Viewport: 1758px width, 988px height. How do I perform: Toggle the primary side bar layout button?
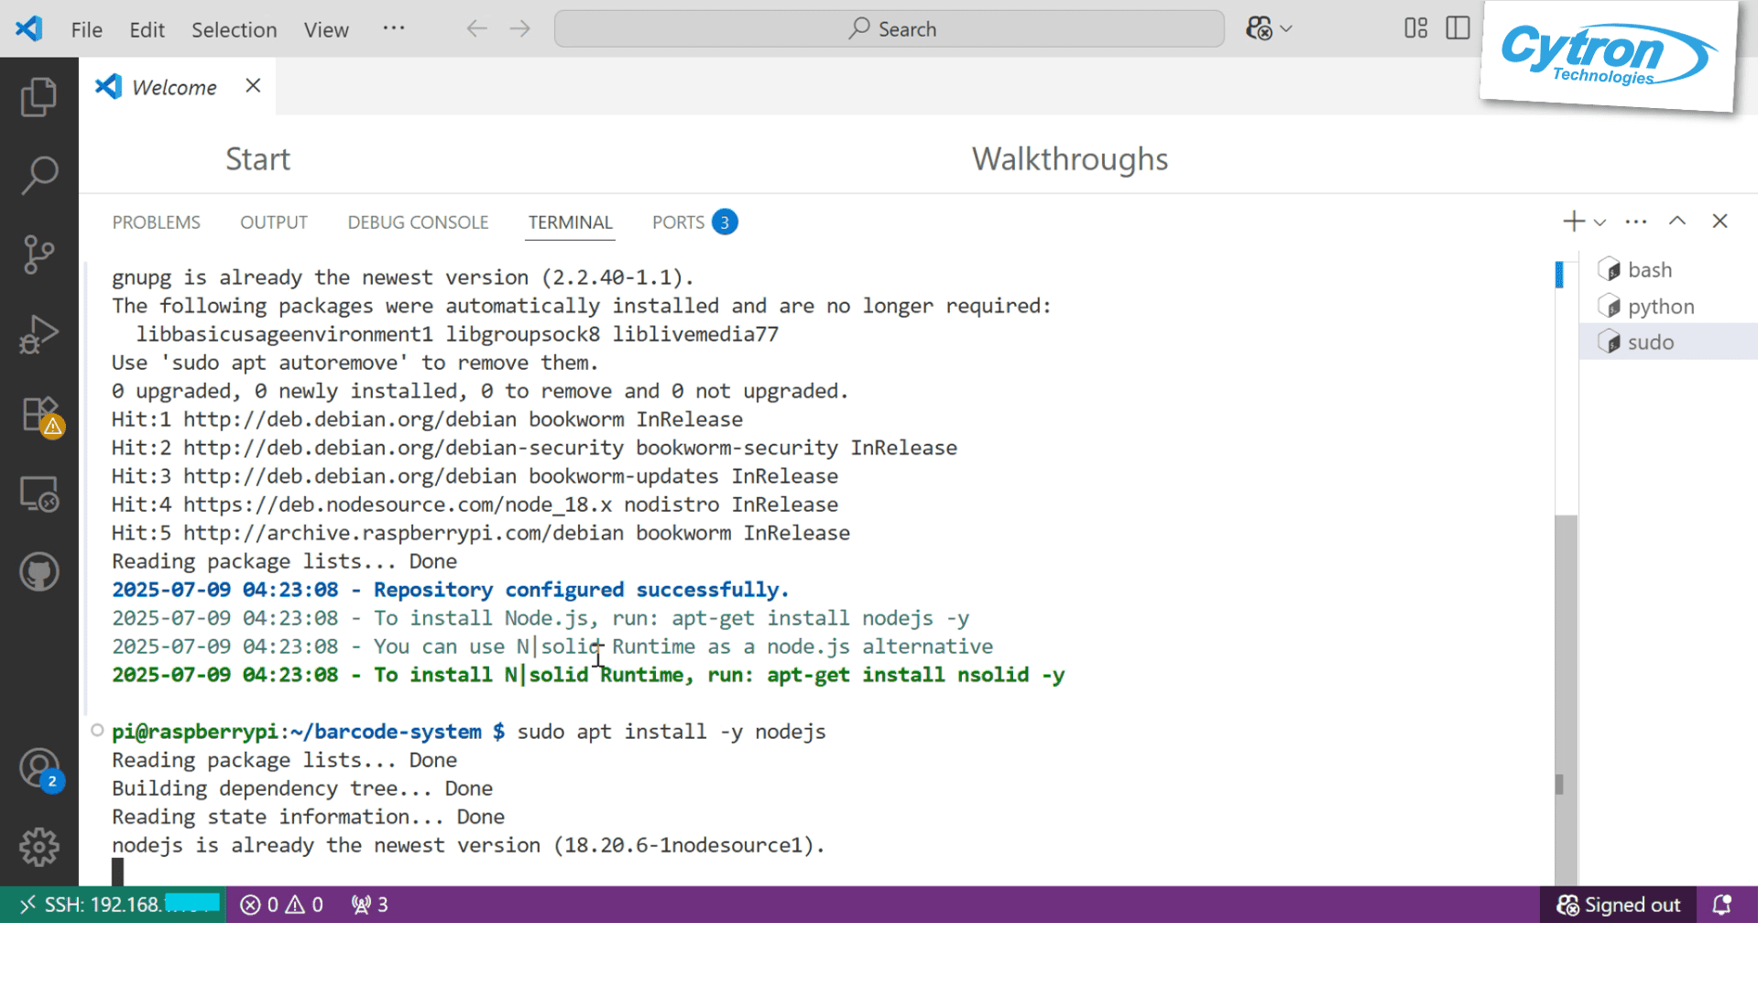click(1458, 28)
